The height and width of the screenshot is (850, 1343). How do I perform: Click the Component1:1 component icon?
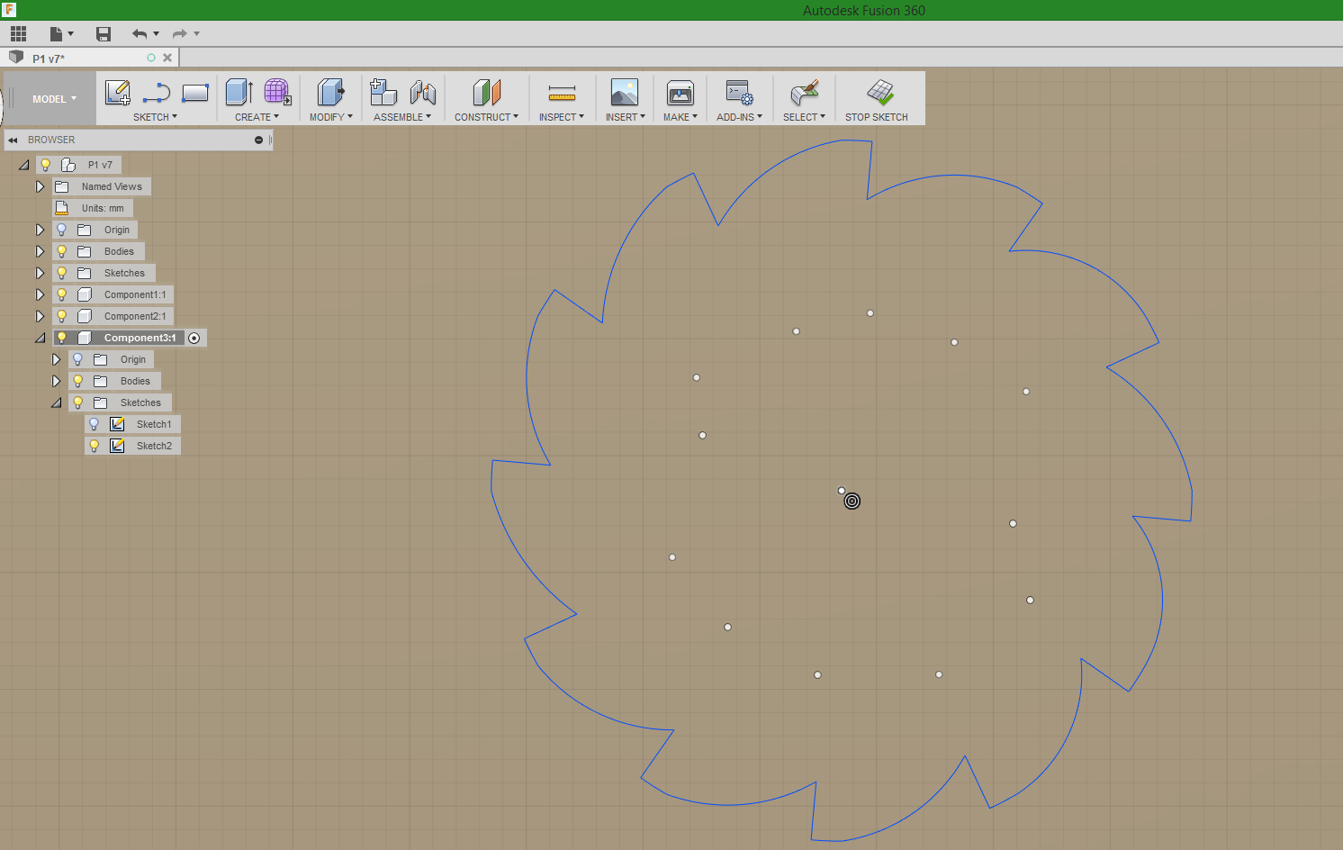coord(85,294)
